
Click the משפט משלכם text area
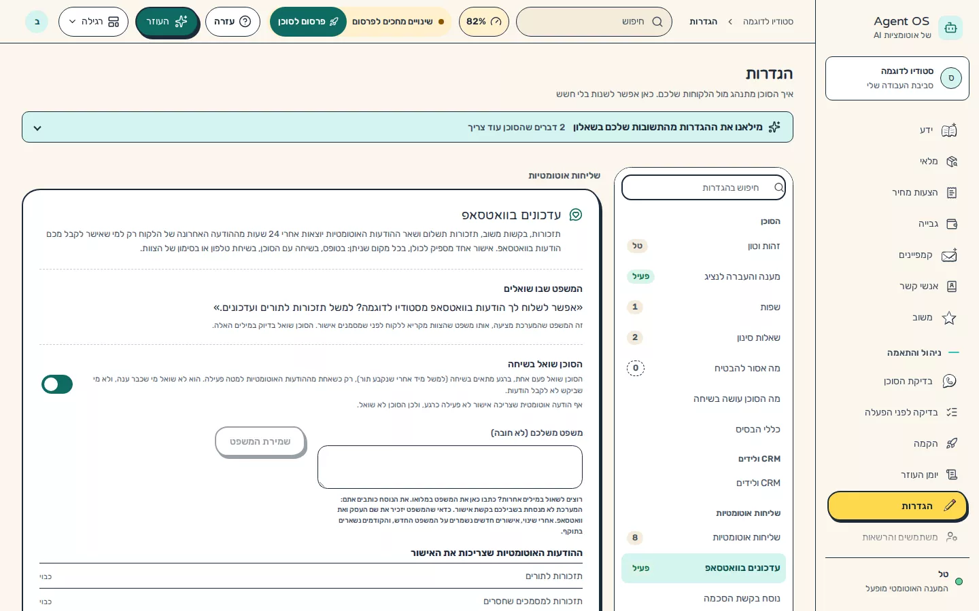click(450, 467)
